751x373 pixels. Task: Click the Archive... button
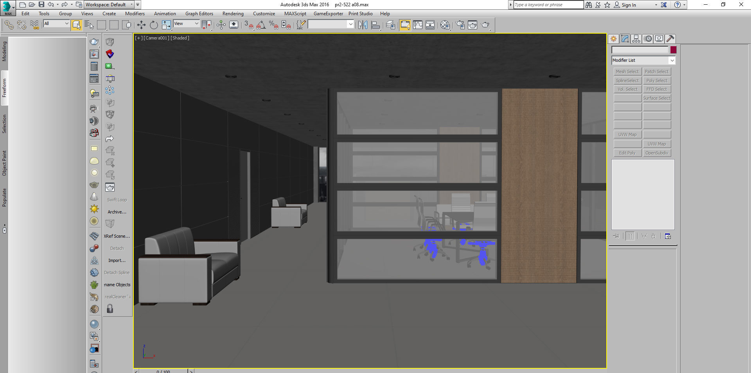pos(117,212)
